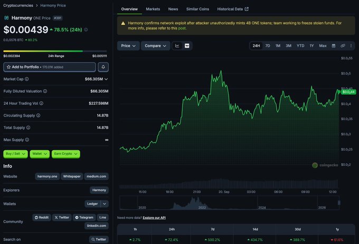Copy chart link icon
359x244 pixels.
tap(343, 46)
